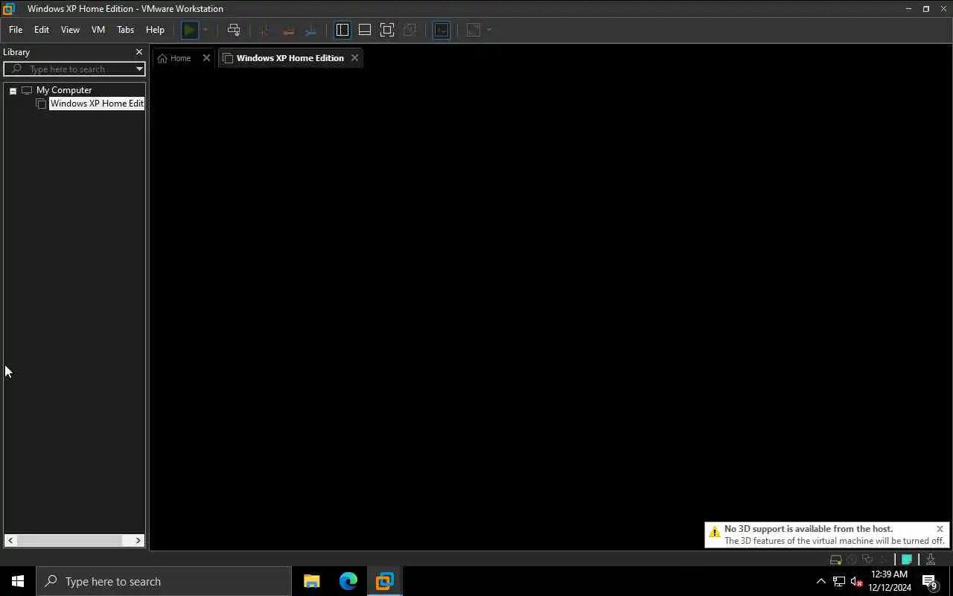Close the Library panel
The width and height of the screenshot is (953, 596).
tap(138, 52)
